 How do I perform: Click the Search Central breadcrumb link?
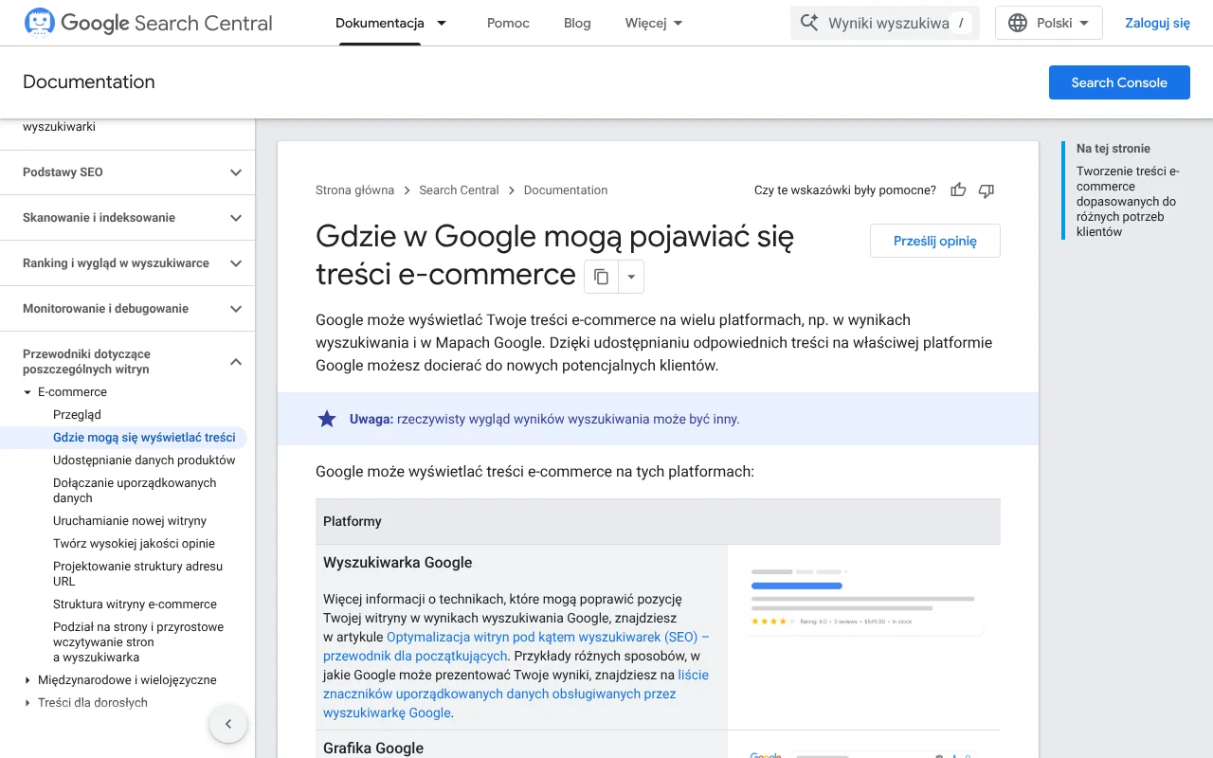point(460,190)
